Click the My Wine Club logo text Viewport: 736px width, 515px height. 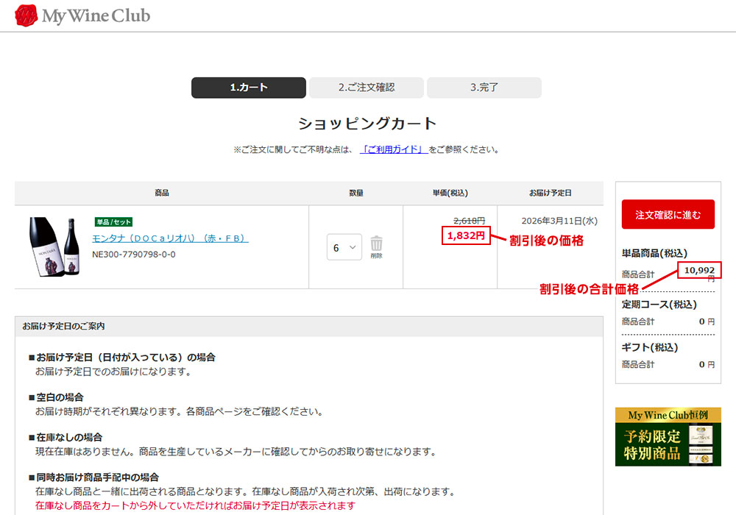click(96, 15)
